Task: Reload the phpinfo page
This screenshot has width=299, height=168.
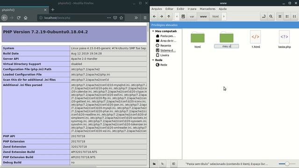Action: [19, 18]
